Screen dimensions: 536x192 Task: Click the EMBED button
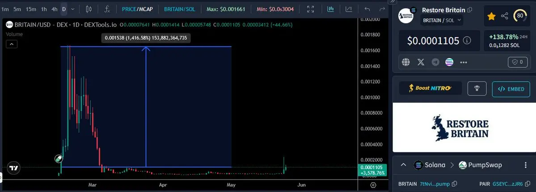(x=511, y=89)
